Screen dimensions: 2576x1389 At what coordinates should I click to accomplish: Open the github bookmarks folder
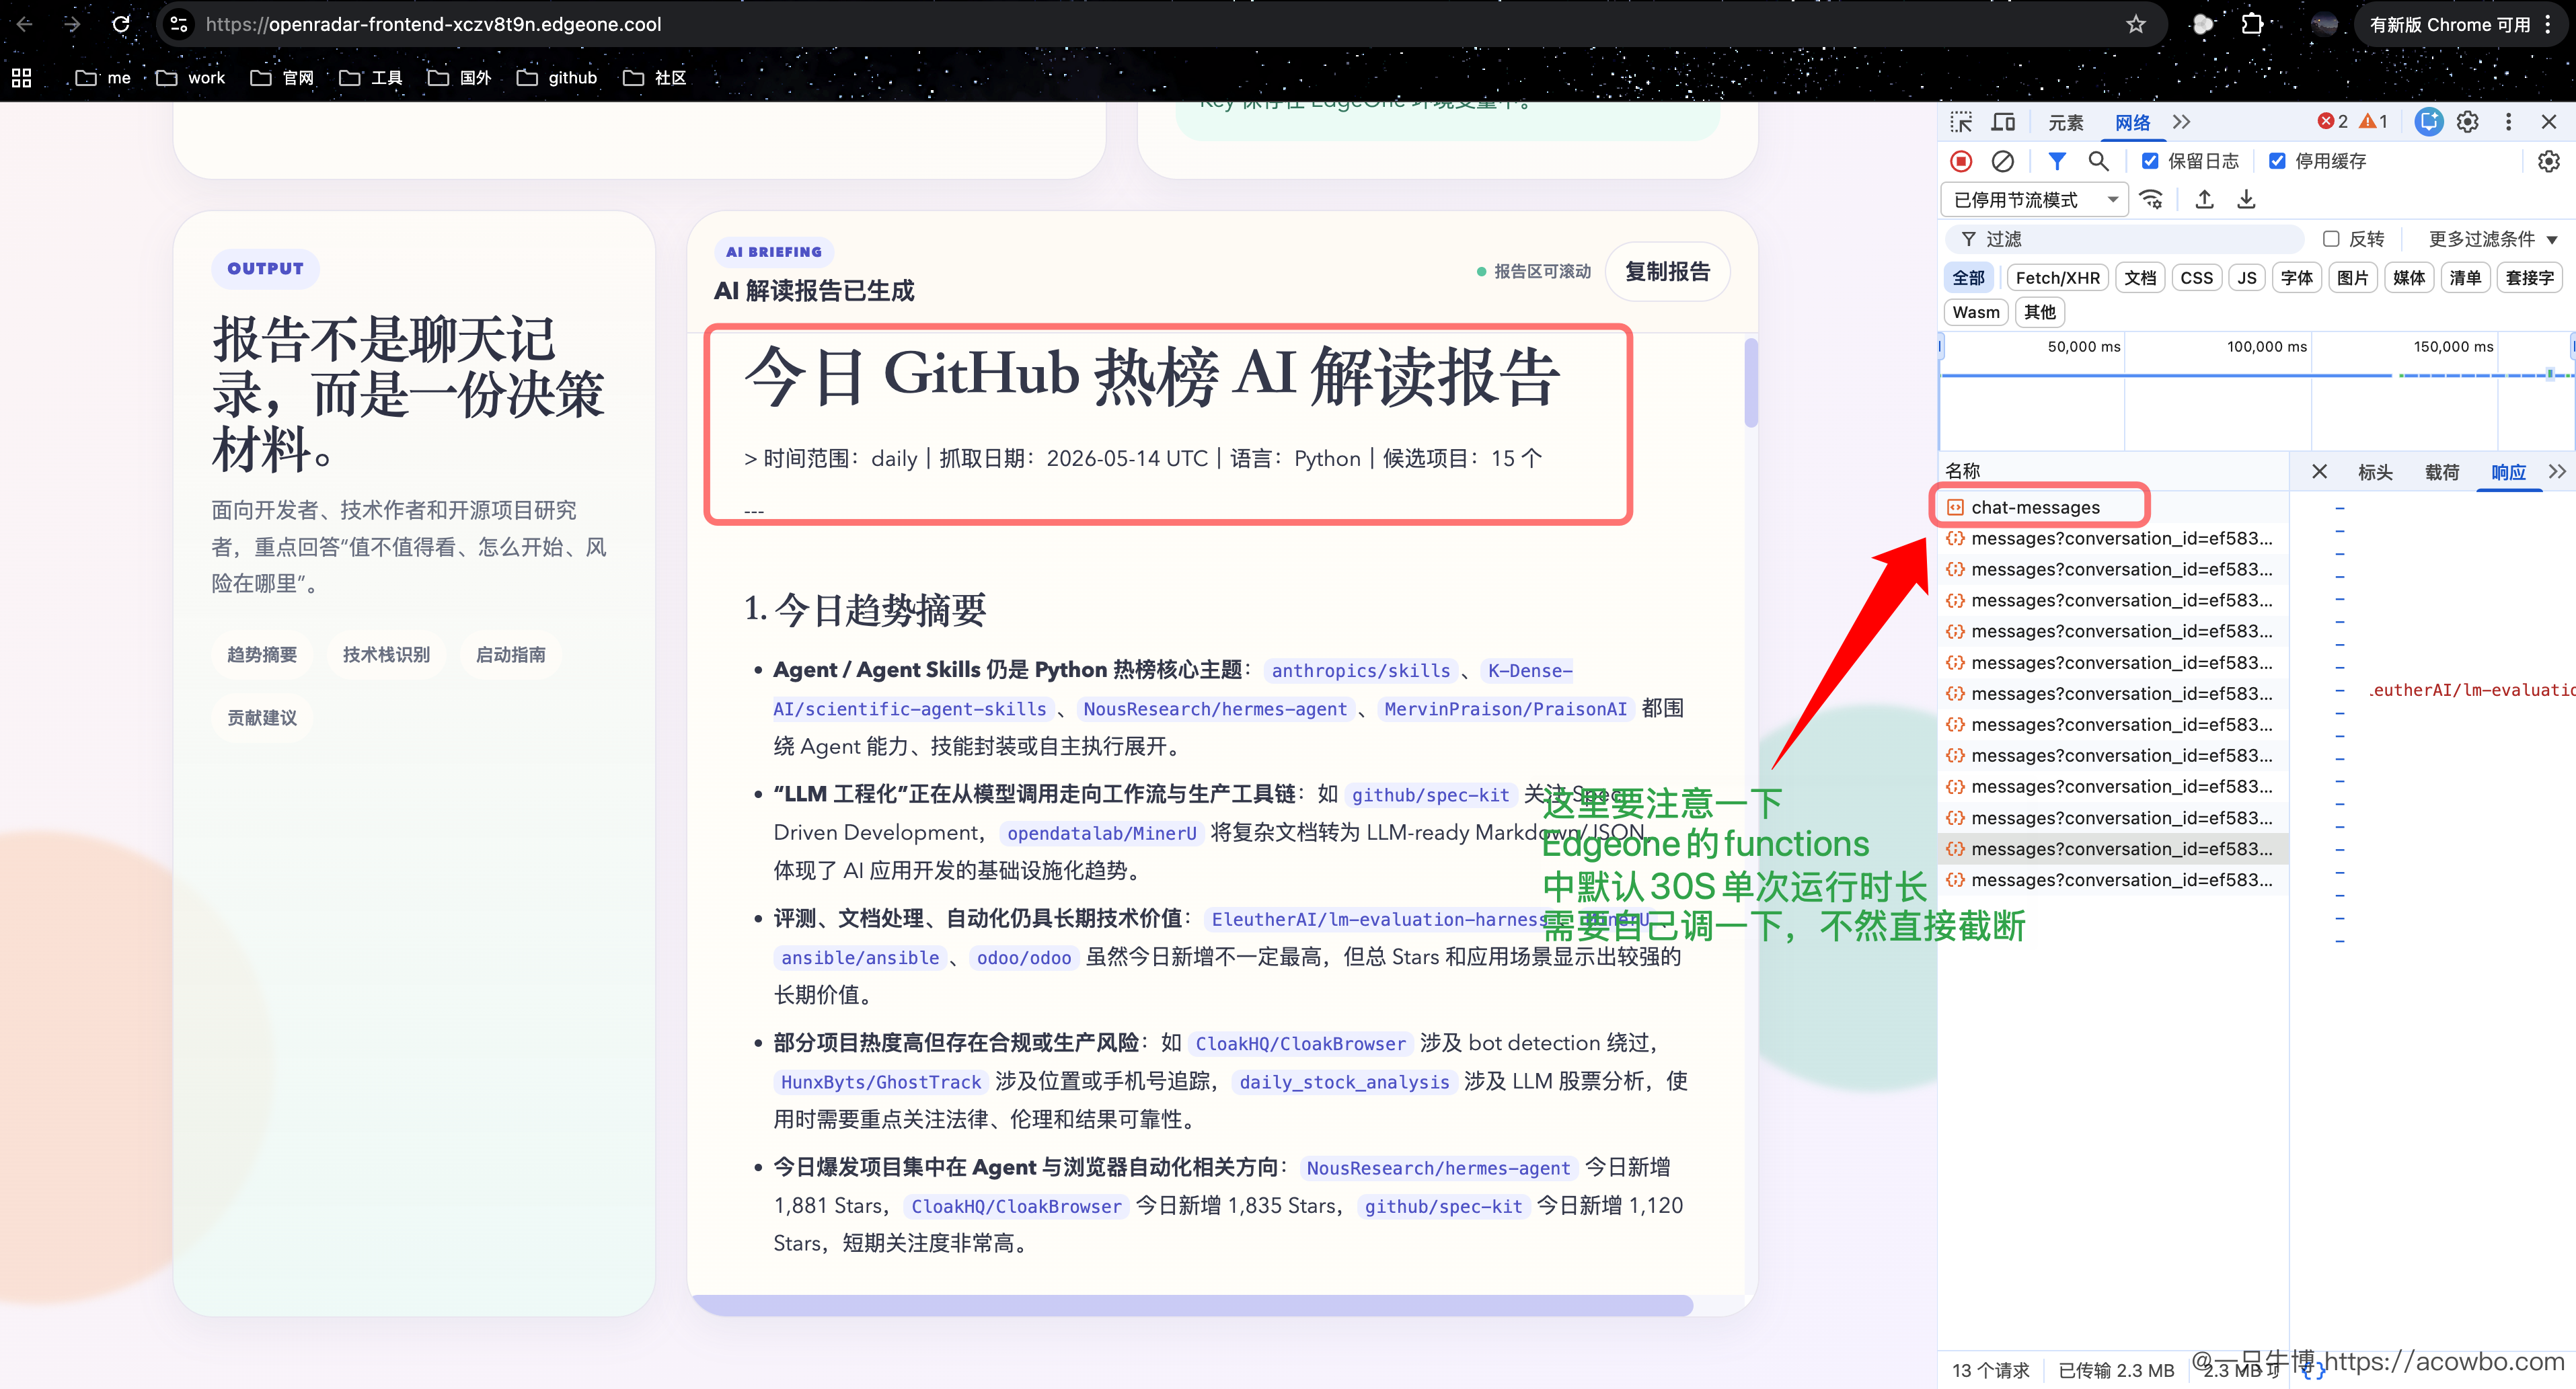click(x=557, y=78)
